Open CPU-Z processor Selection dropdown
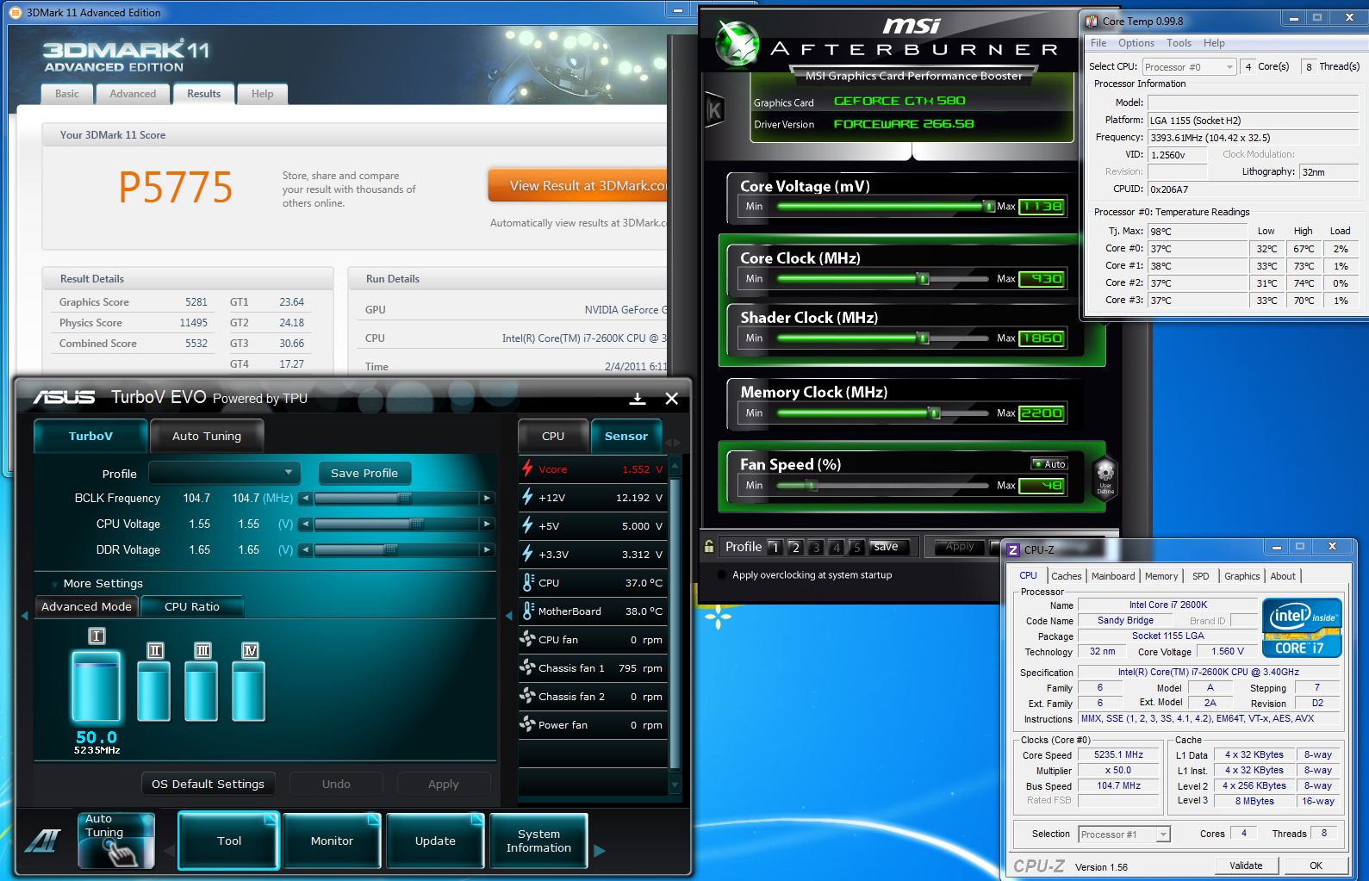The width and height of the screenshot is (1369, 881). (1123, 834)
